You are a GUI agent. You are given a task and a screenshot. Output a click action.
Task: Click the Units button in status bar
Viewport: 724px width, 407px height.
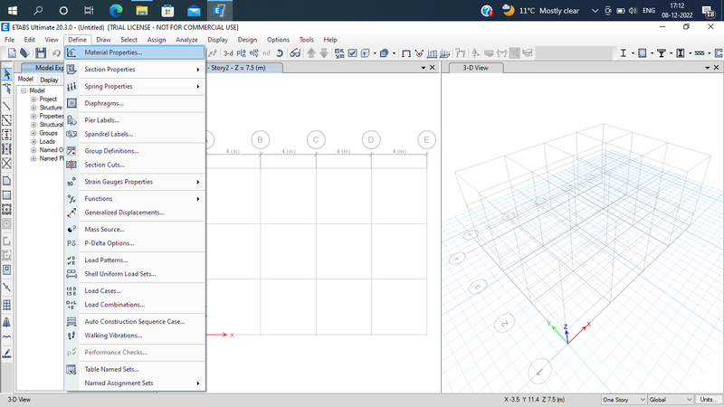coord(709,400)
